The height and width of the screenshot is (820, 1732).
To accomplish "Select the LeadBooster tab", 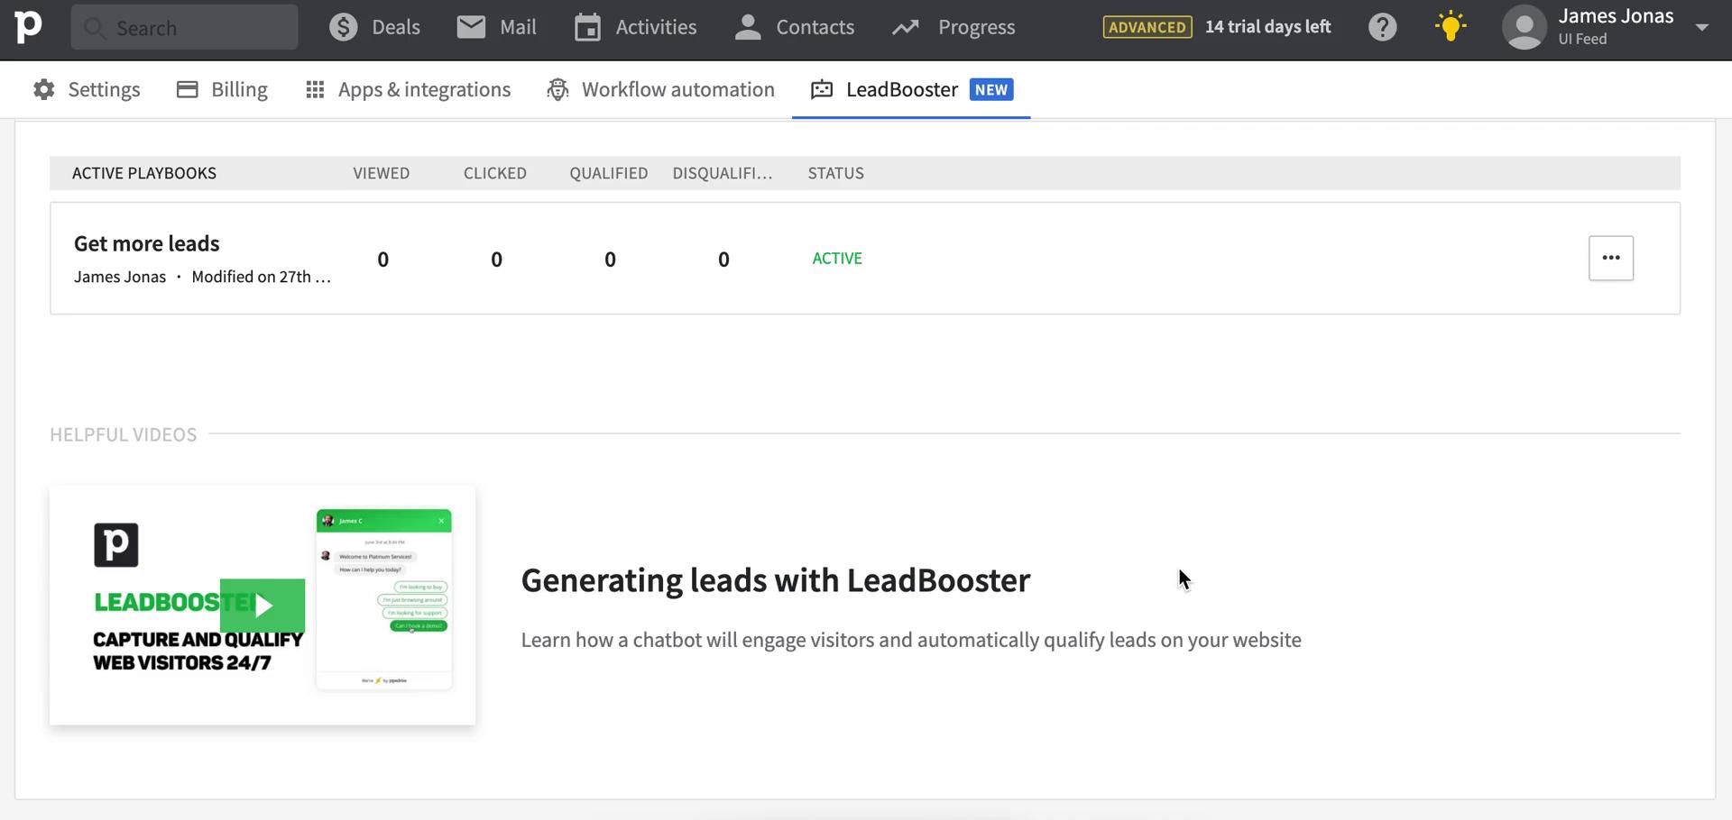I will (911, 89).
